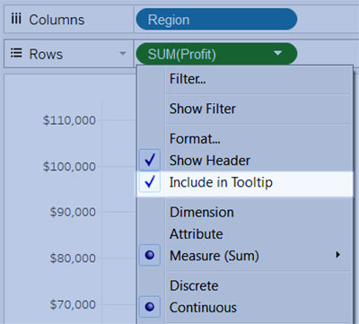
Task: Click the Region pill on Columns
Action: [x=216, y=19]
